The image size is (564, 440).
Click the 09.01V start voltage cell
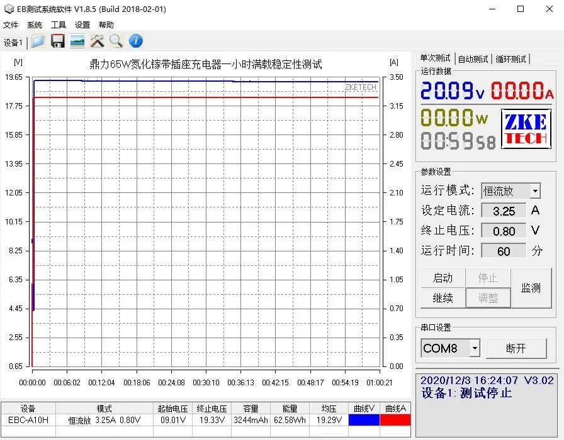point(172,421)
